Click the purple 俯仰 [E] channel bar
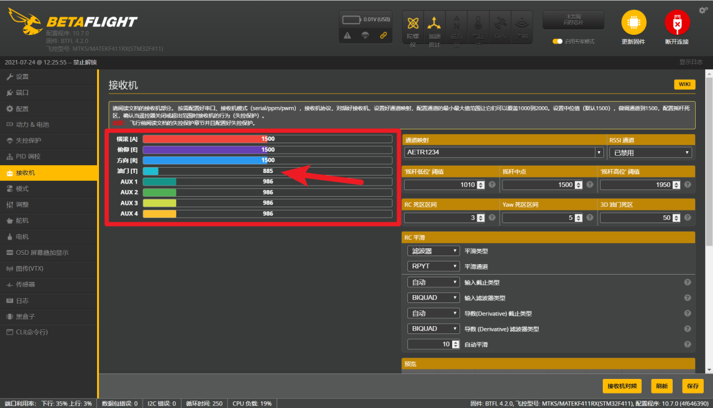Viewport: 713px width, 408px height. (267, 150)
